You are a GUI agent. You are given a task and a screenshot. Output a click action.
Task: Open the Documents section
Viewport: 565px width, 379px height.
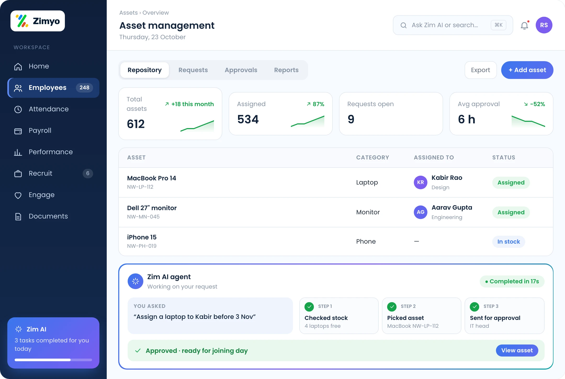(53, 216)
